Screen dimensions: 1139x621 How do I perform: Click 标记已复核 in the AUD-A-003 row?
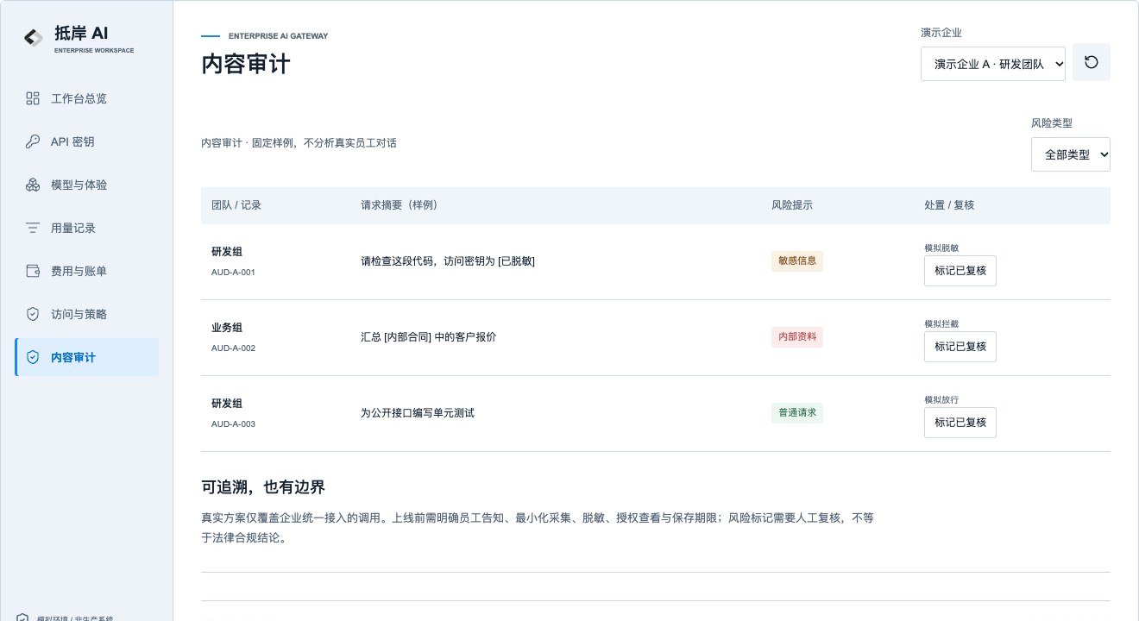pyautogui.click(x=960, y=423)
